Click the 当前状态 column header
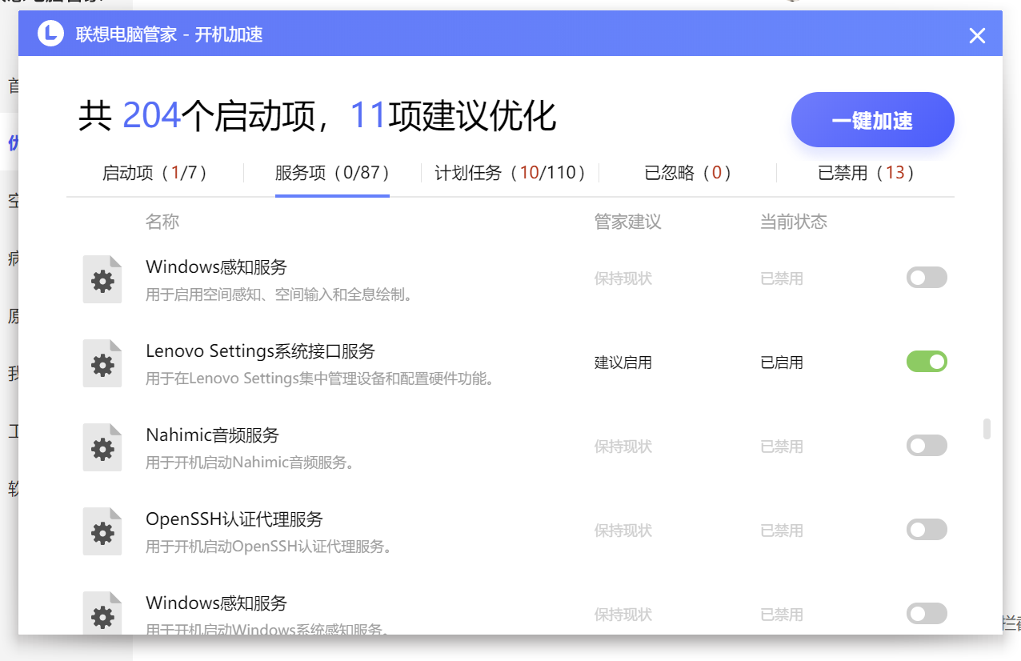 tap(794, 222)
